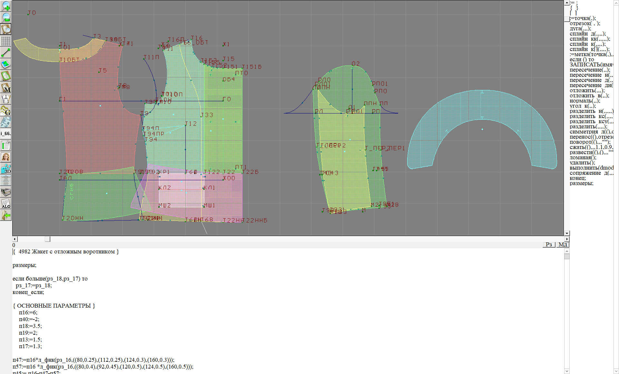Click the canvas vertical scrollbar down arrow

pos(567,233)
